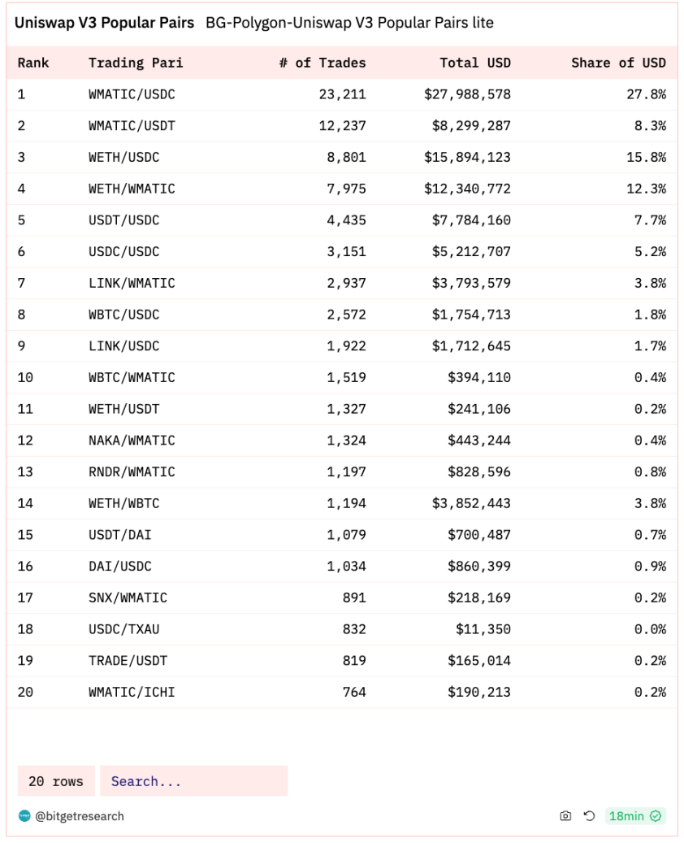
Task: Click the 18min freshness badge
Action: pyautogui.click(x=635, y=815)
